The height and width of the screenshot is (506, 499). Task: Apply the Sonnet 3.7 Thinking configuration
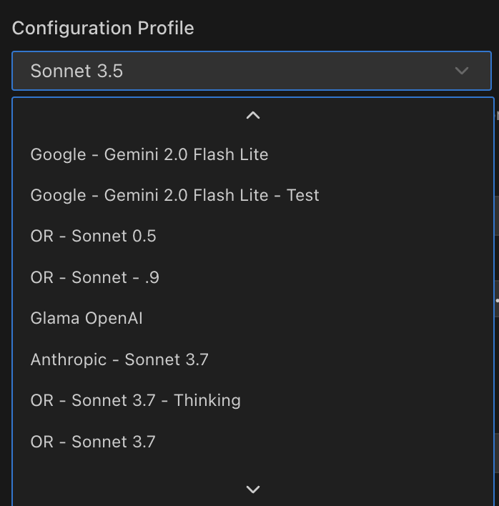click(135, 400)
